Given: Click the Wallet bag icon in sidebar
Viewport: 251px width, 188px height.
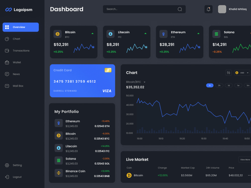Looking at the screenshot, I should coord(7,62).
